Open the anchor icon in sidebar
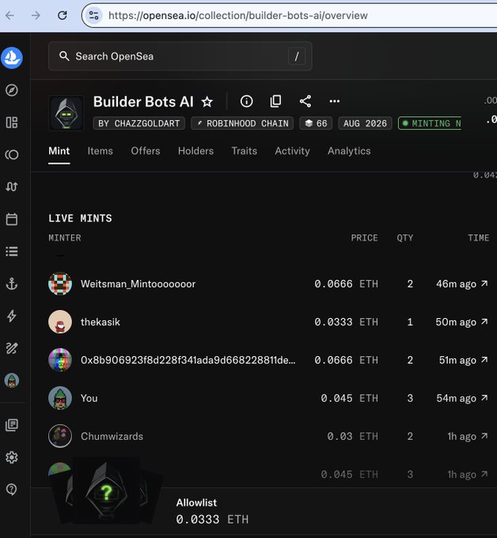Screen dimensions: 497x538 click(x=12, y=284)
